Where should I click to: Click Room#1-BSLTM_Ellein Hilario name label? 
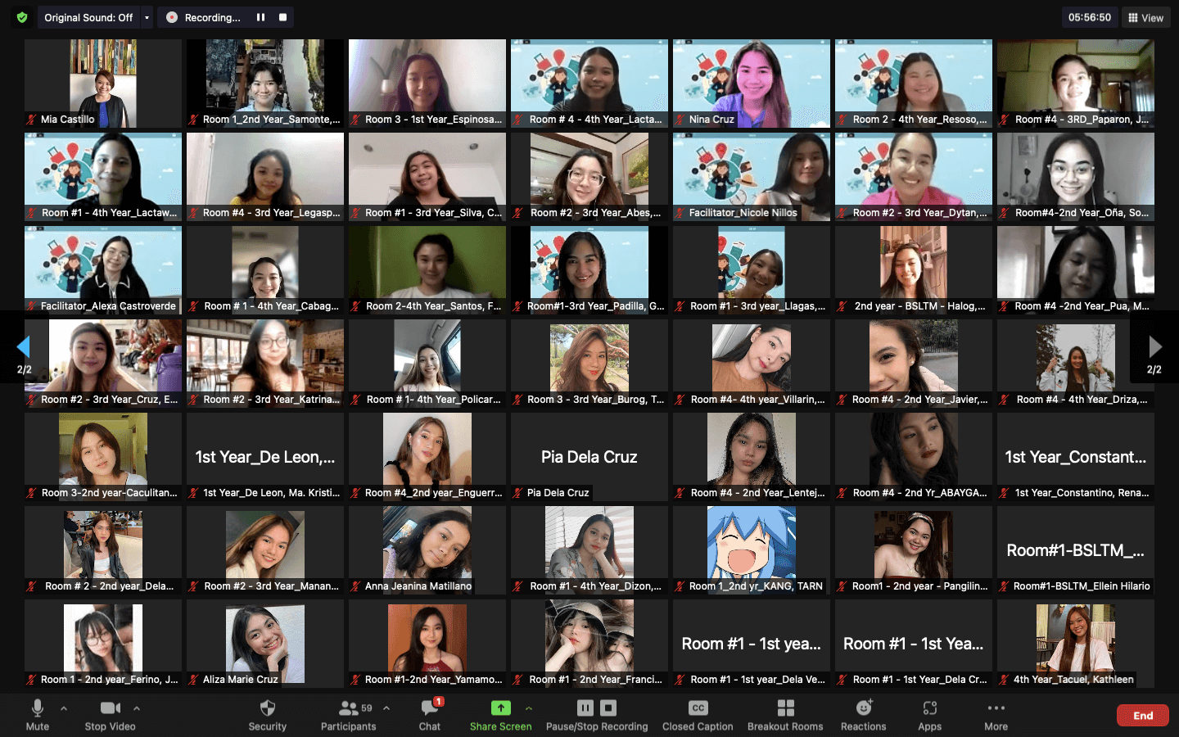pos(1082,586)
